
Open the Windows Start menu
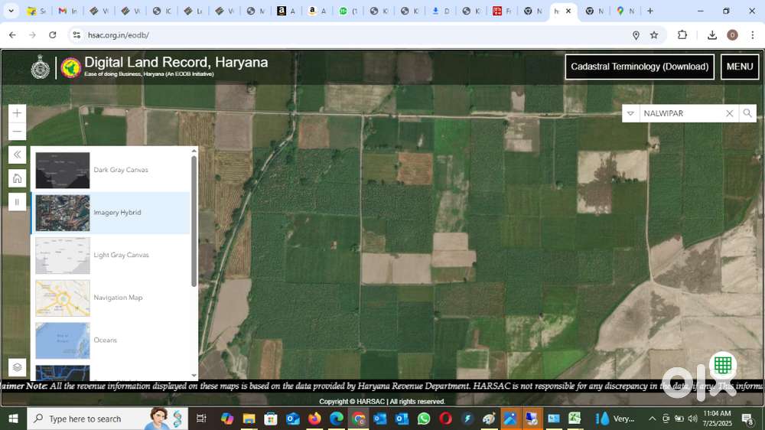pyautogui.click(x=13, y=419)
